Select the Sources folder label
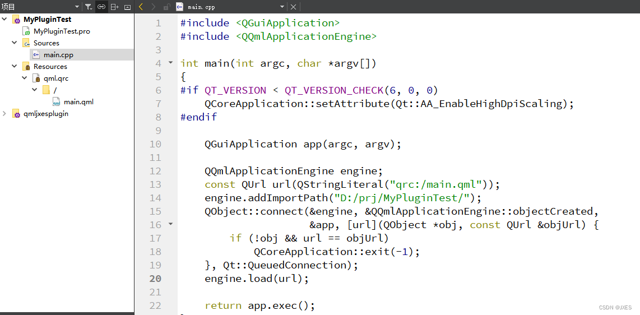 pyautogui.click(x=46, y=43)
